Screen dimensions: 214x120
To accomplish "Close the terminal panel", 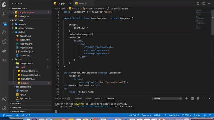I will pos(209,98).
